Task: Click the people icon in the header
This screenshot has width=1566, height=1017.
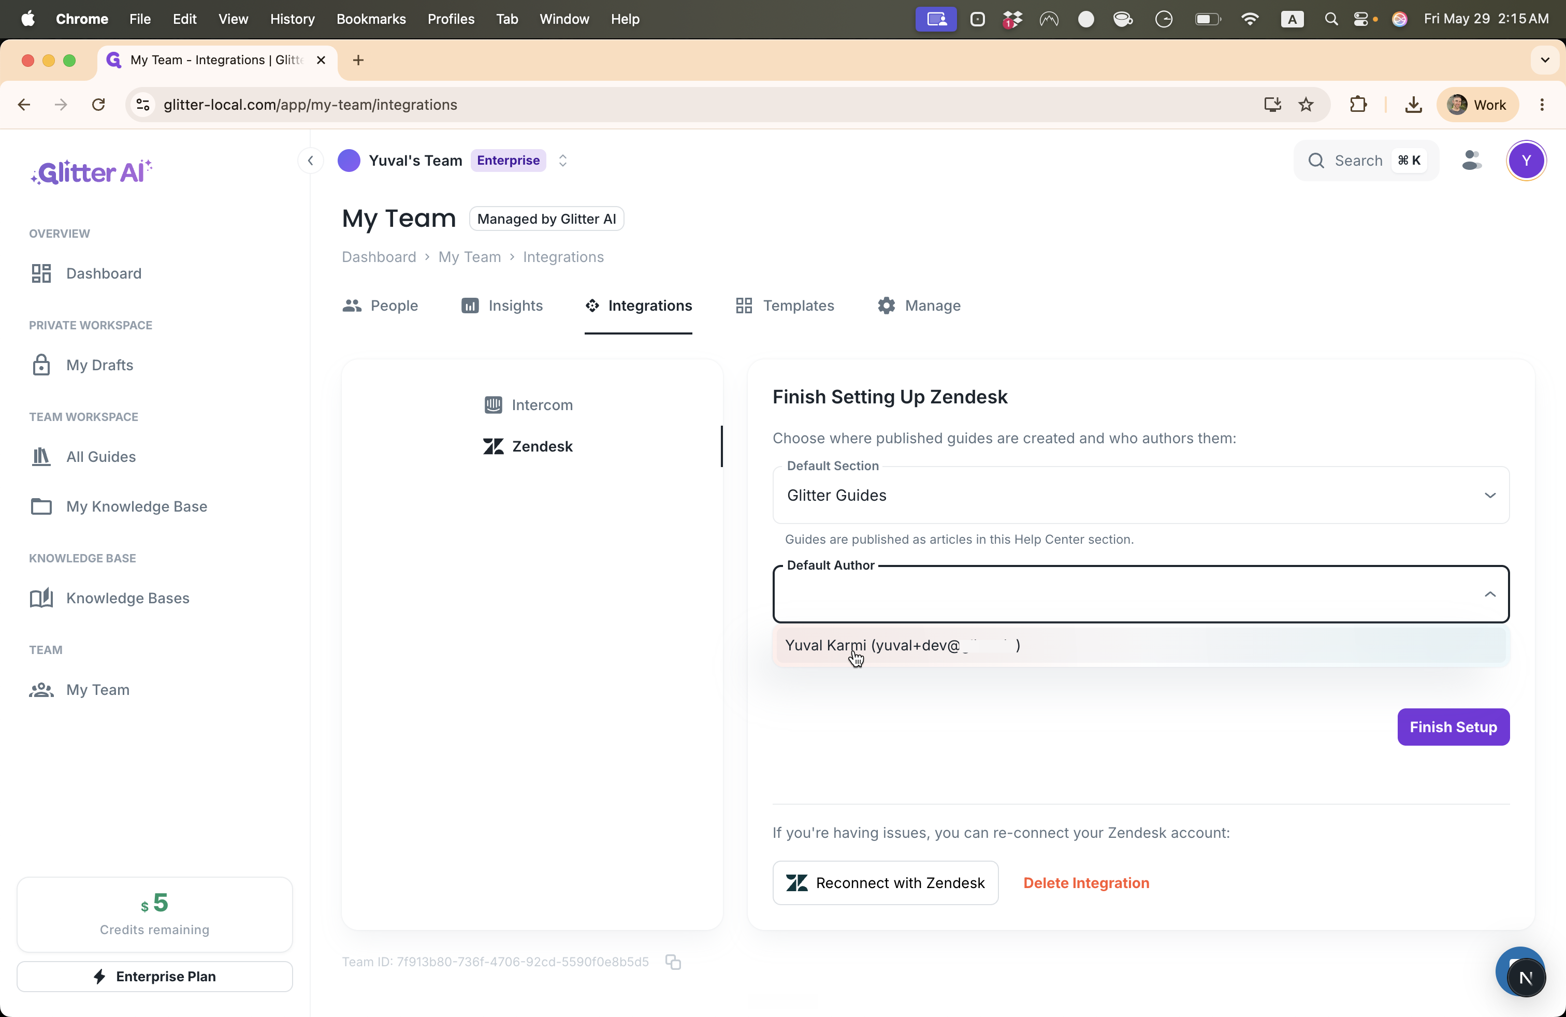Action: [x=1471, y=161]
